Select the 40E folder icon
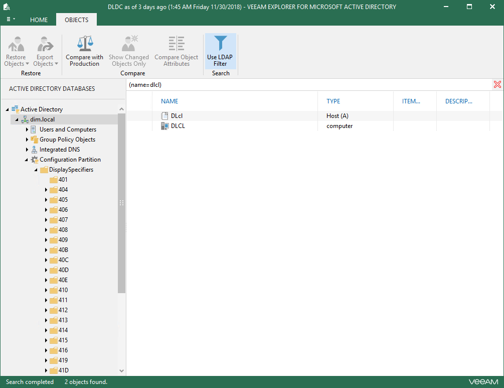Viewport: 504px width, 388px height. tap(54, 280)
